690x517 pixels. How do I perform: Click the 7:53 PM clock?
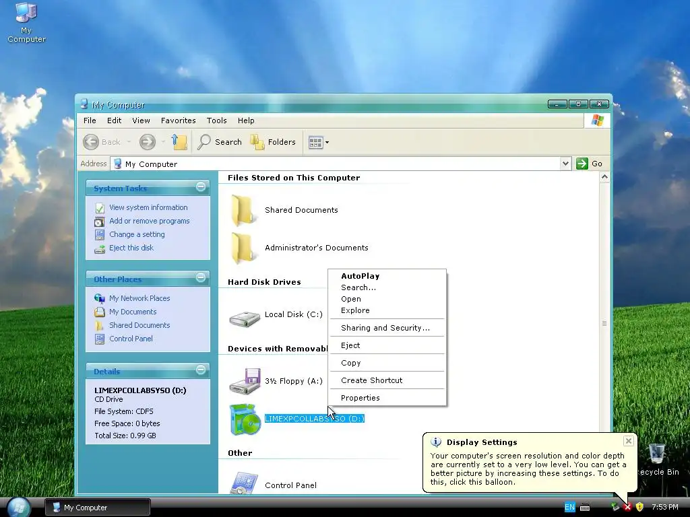[x=665, y=508]
